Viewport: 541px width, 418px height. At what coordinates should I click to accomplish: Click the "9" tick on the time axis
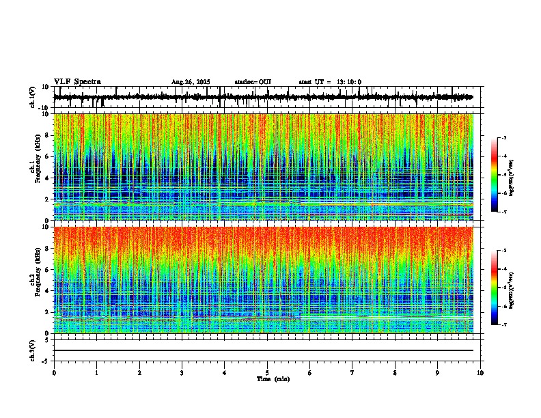pyautogui.click(x=437, y=373)
